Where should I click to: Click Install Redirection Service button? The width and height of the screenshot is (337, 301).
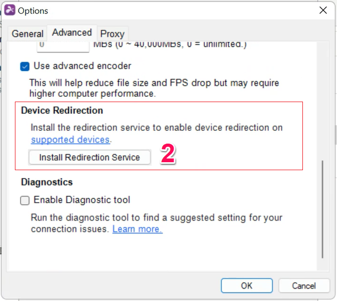click(89, 157)
